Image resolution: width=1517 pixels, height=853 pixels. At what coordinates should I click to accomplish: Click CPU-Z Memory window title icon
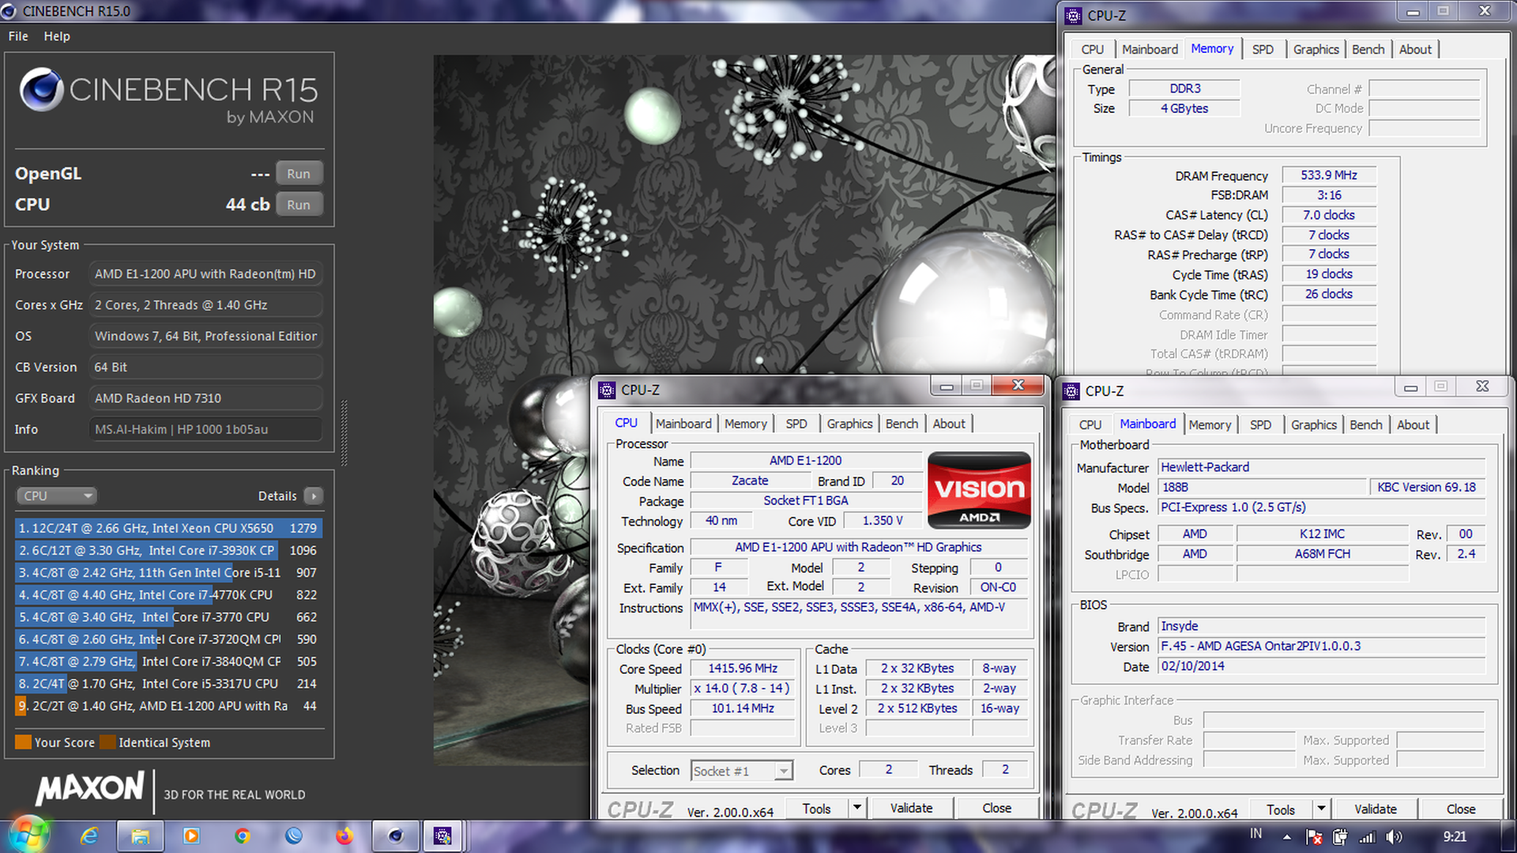click(1073, 15)
